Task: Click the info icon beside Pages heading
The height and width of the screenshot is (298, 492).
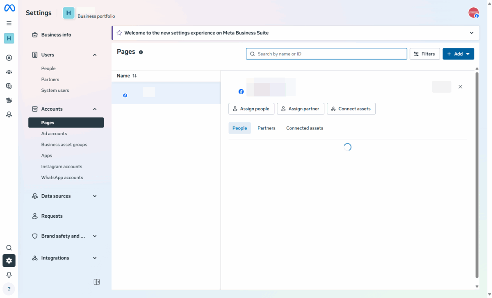Action: 141,52
